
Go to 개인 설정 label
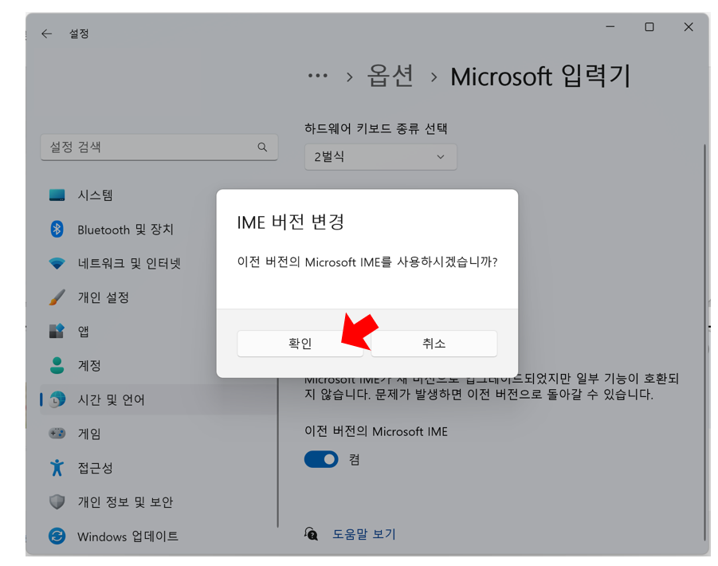coord(104,297)
